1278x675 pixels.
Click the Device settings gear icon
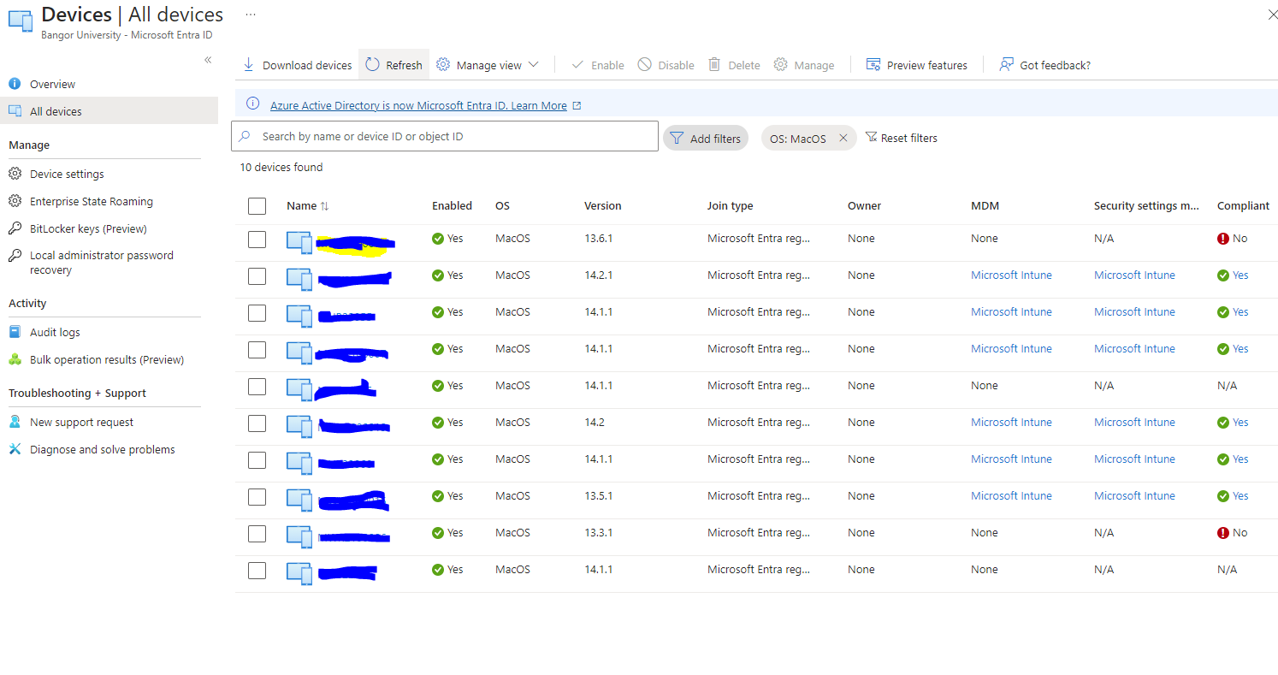pyautogui.click(x=15, y=174)
